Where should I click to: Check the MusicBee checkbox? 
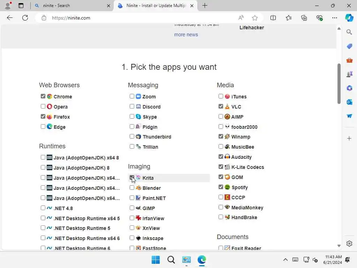pyautogui.click(x=221, y=147)
